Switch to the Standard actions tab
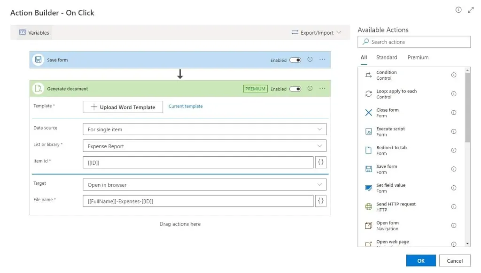Screen dimensions: 481x273 [x=387, y=58]
